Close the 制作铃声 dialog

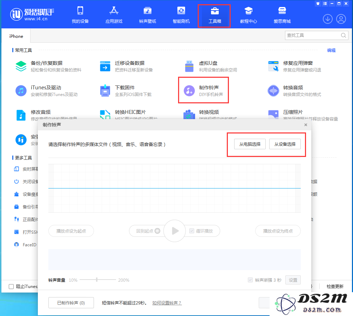(305, 125)
